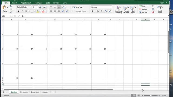The height and width of the screenshot is (97, 173).
Task: Switch to the November sheet tab
Action: 24,92
